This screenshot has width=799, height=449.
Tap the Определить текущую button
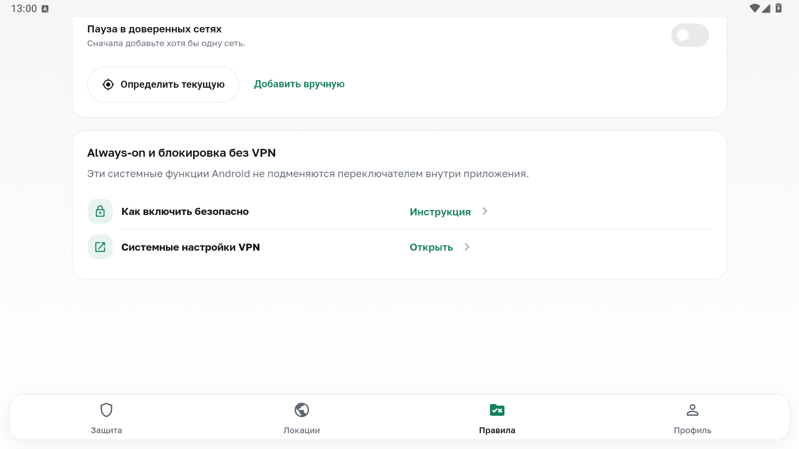click(x=163, y=84)
